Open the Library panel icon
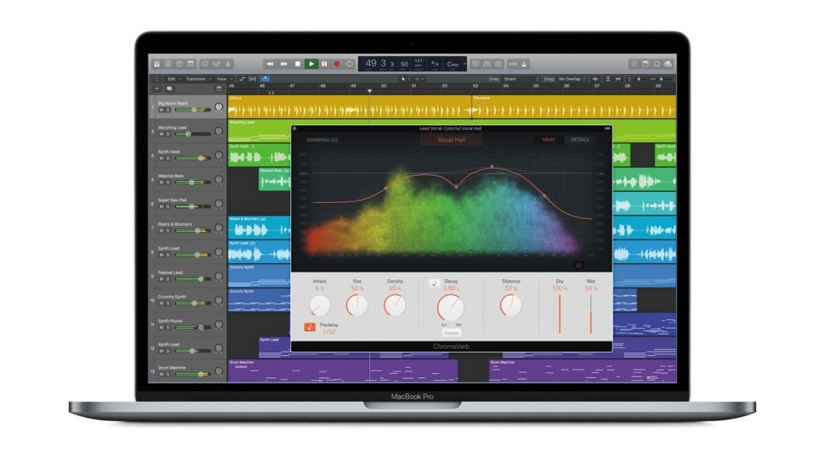 [156, 64]
